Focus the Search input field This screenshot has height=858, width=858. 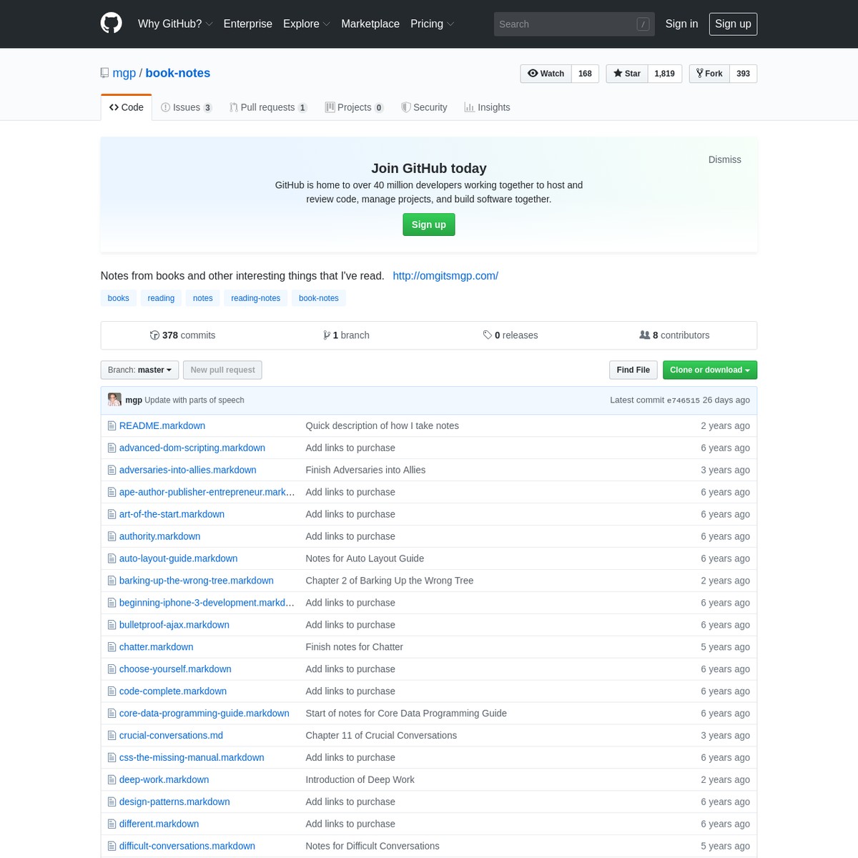[573, 24]
